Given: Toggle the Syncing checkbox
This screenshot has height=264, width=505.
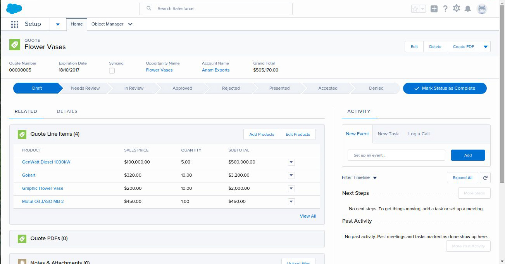Looking at the screenshot, I should pos(112,71).
